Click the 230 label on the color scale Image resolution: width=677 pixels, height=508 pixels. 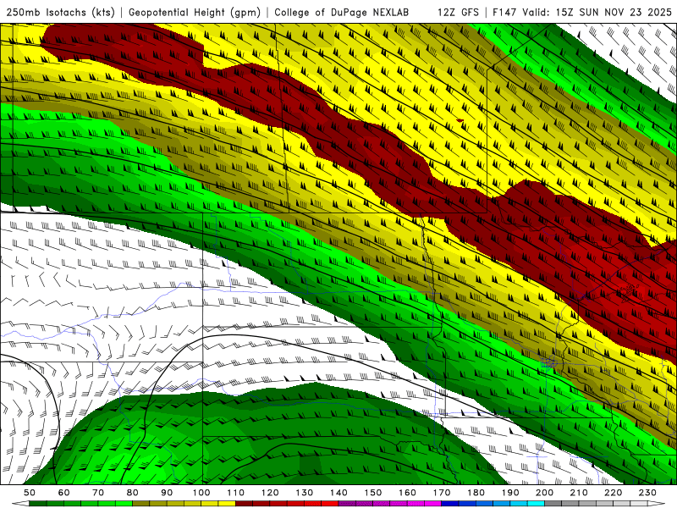[x=647, y=493]
